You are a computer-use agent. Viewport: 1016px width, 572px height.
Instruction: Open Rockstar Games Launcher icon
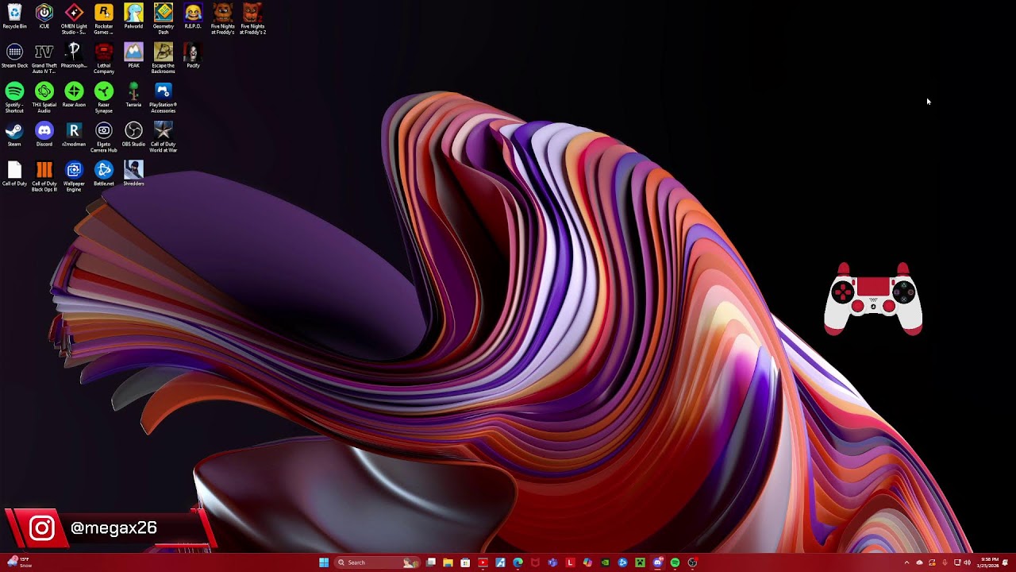click(x=103, y=18)
